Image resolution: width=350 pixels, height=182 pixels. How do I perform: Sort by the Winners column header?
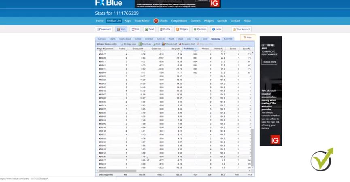pos(205,49)
